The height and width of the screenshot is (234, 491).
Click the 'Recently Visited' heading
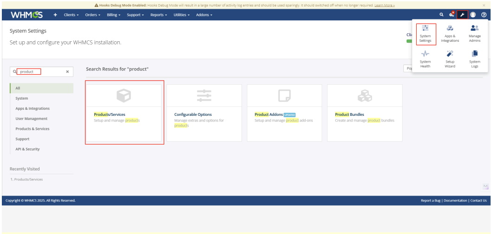(x=25, y=169)
